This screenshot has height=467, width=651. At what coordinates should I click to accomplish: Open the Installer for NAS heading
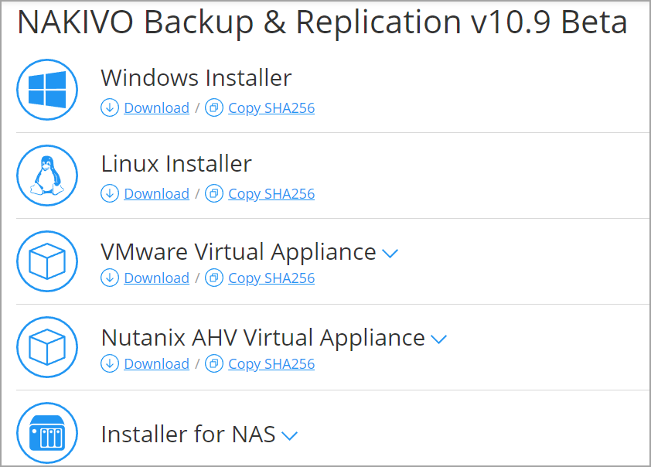click(188, 435)
